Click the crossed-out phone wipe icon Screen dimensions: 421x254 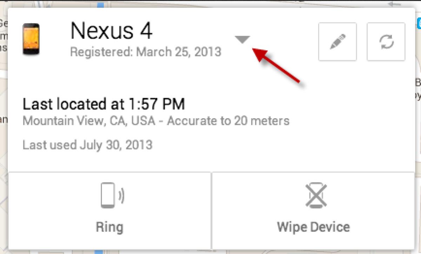point(316,195)
